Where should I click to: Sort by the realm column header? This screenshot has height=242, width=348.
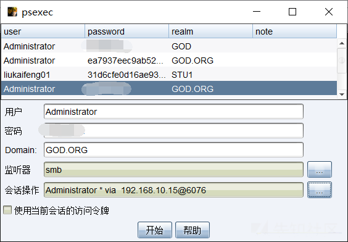click(x=210, y=31)
